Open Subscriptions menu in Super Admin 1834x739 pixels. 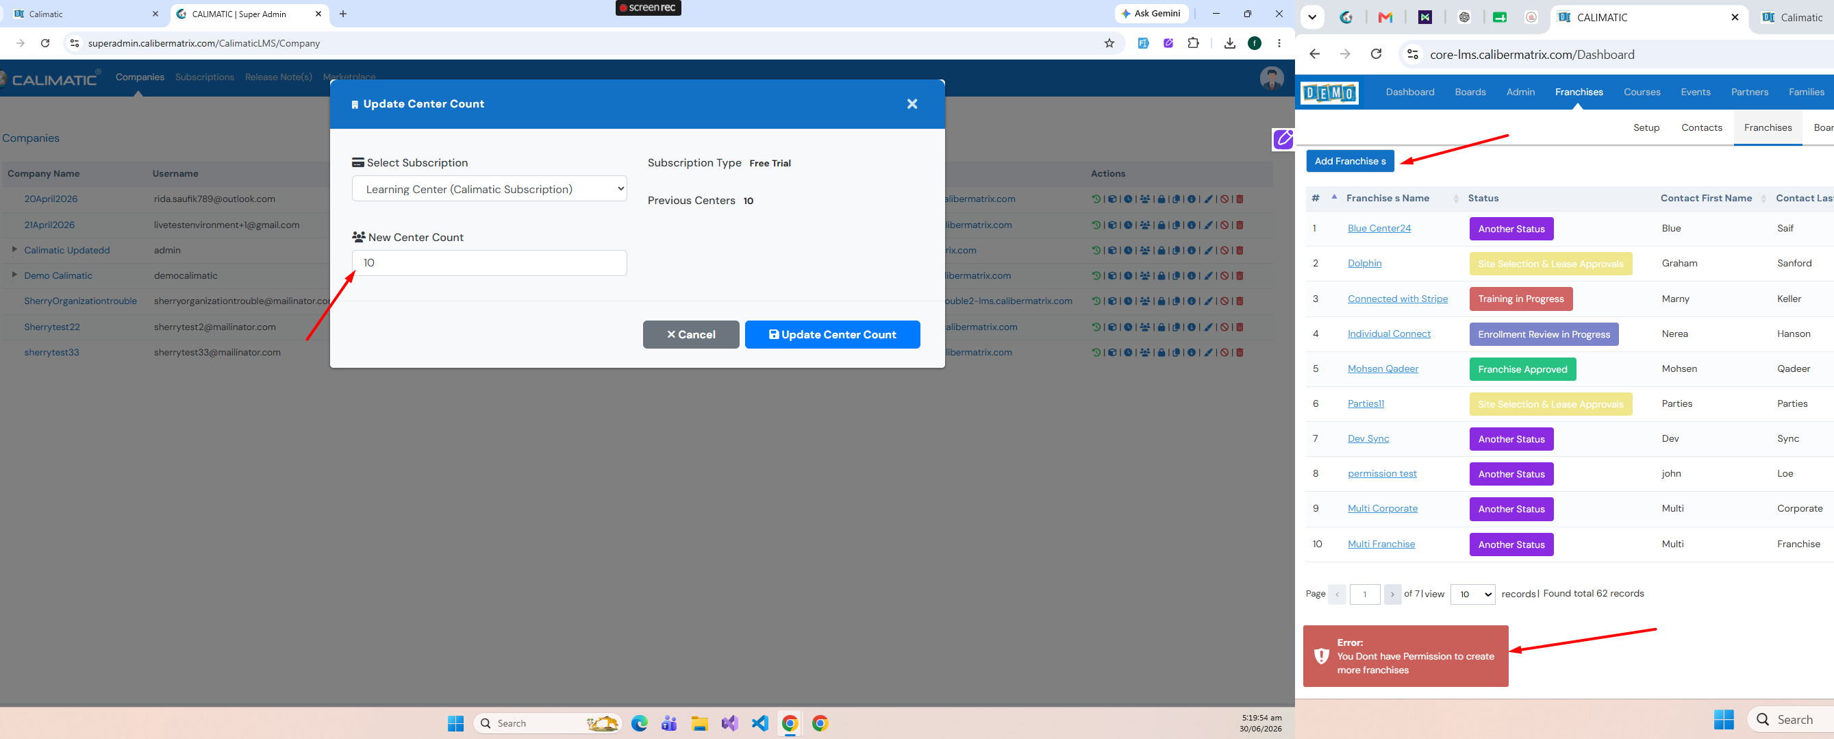click(x=204, y=77)
